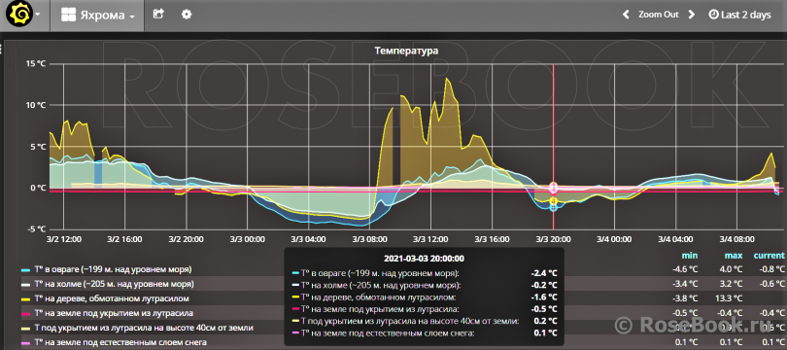Click tooltip value -2.4 °C
The height and width of the screenshot is (350, 787).
[x=544, y=273]
